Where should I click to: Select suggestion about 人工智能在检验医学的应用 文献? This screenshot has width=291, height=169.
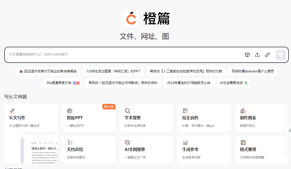(186, 71)
